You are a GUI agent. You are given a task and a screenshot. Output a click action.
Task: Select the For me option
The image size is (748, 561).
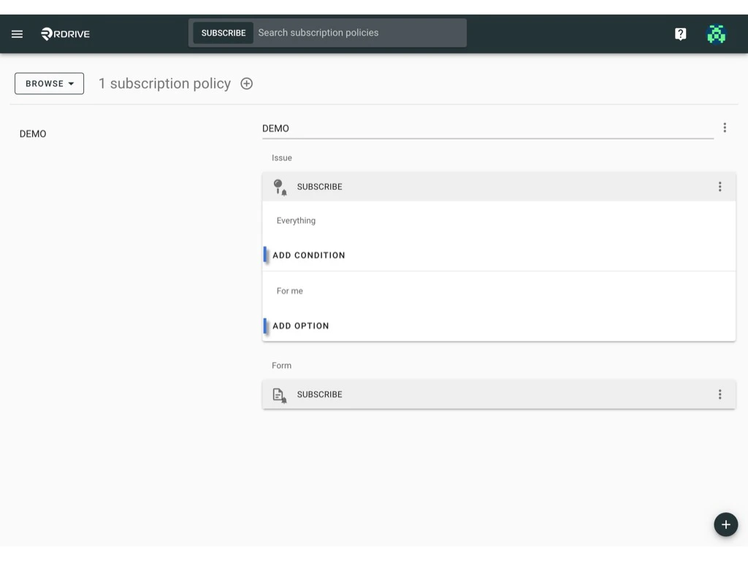[289, 290]
